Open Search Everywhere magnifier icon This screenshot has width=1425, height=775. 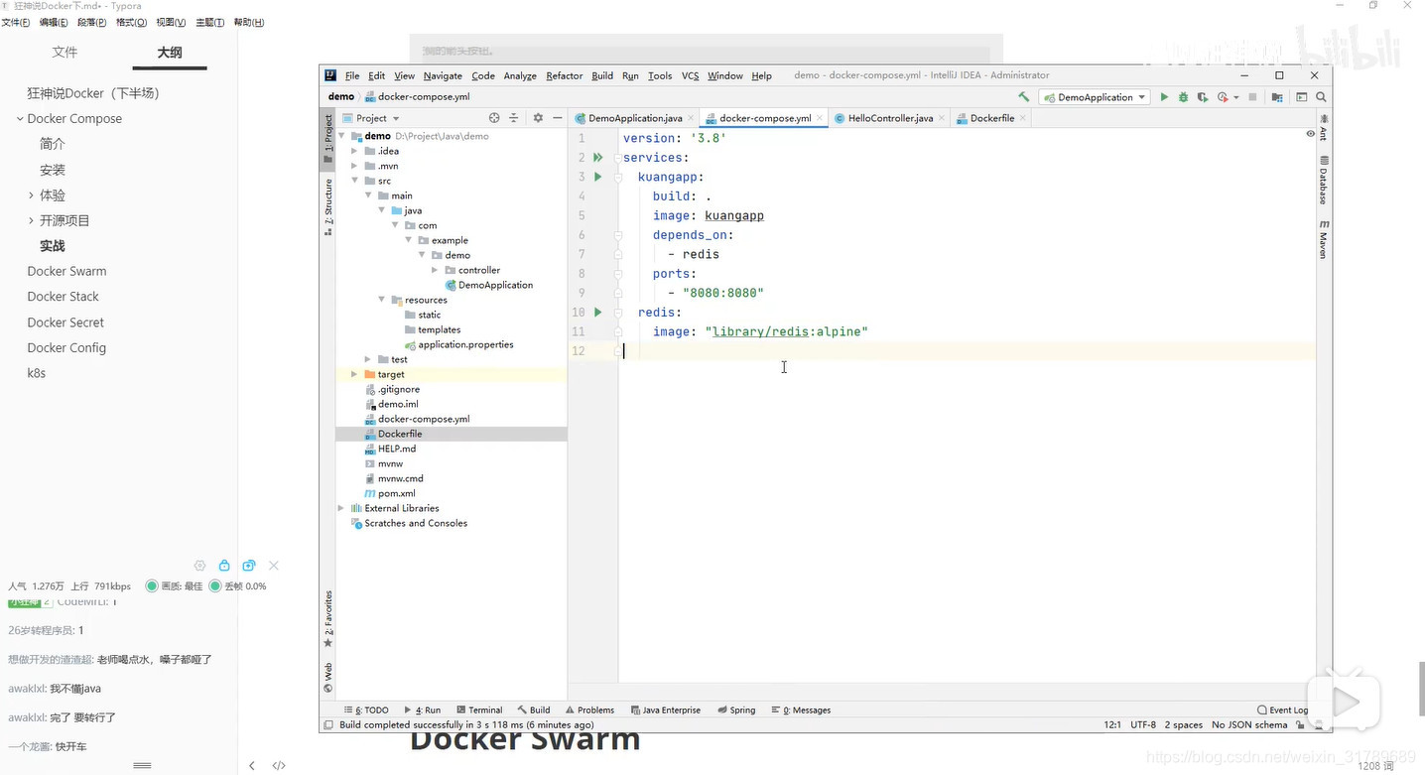click(x=1321, y=97)
